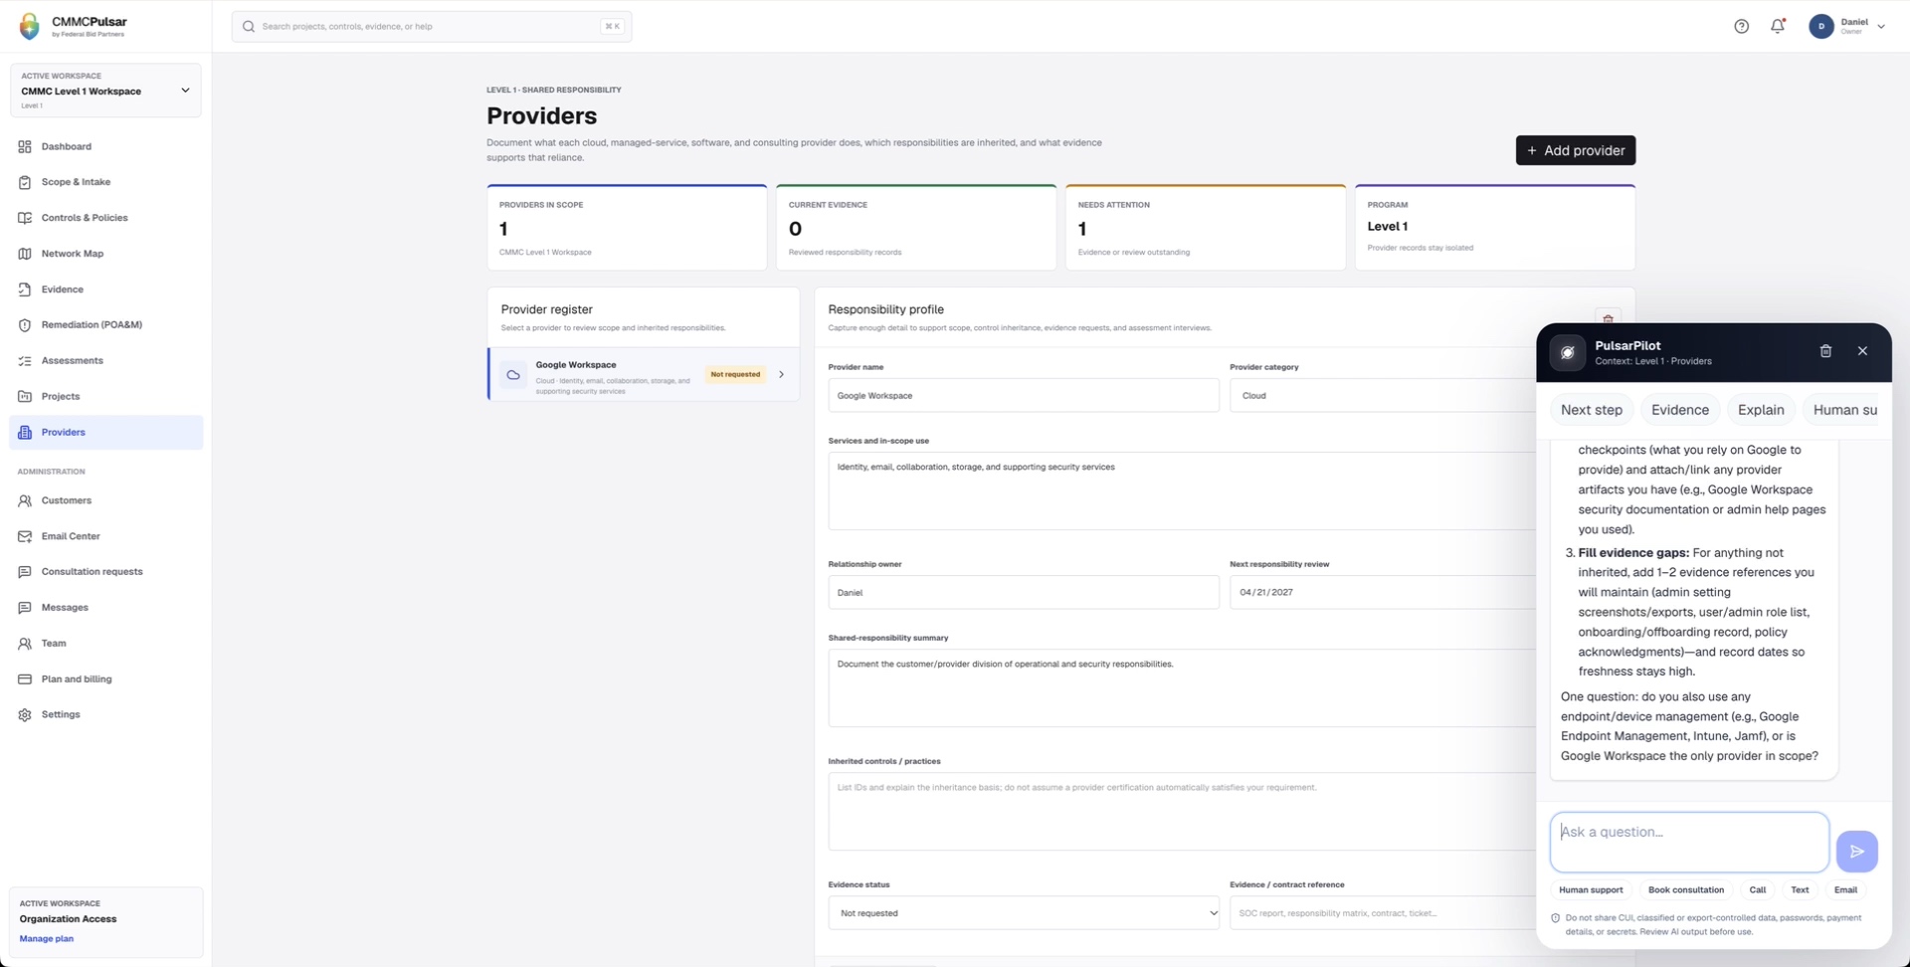The height and width of the screenshot is (967, 1910).
Task: Open the Assessments section
Action: (x=105, y=361)
